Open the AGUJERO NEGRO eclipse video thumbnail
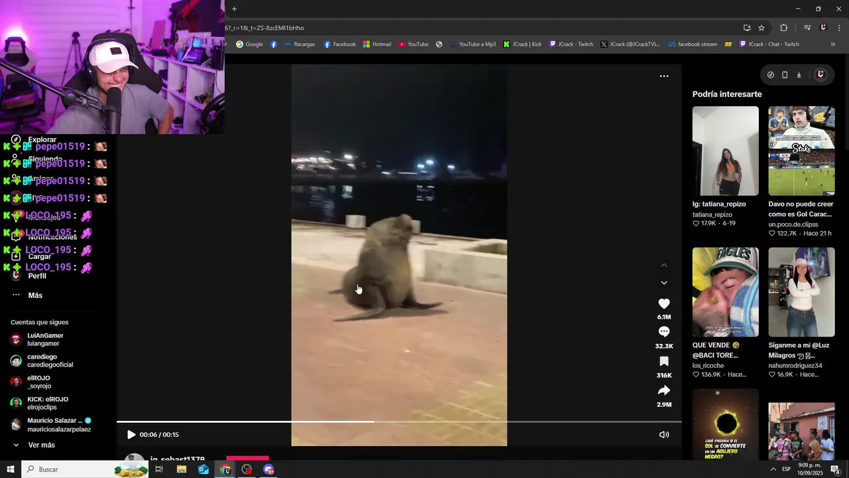 726,424
